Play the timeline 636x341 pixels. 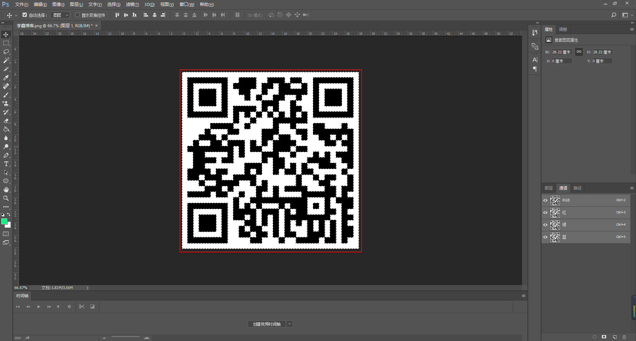pyautogui.click(x=39, y=307)
